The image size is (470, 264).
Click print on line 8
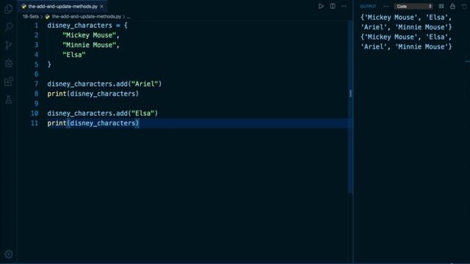[x=57, y=94]
